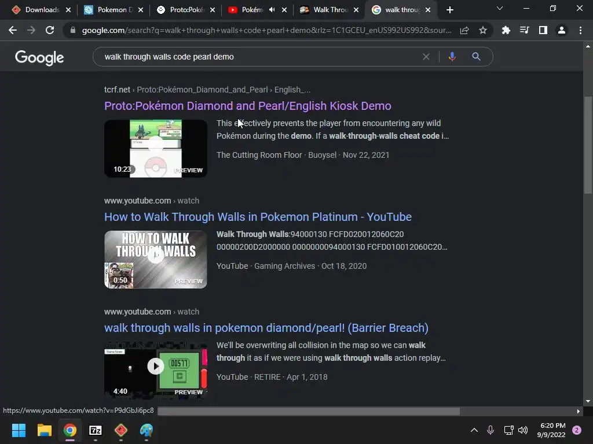Open the Paint taskbar icon

[147, 430]
